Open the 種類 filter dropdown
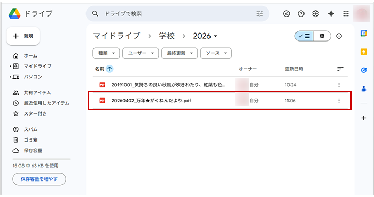Screen dimensions: 374x197 click(x=106, y=53)
